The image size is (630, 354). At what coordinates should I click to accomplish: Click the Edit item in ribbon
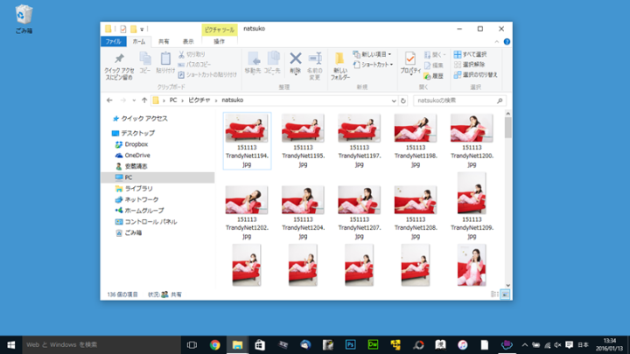click(434, 65)
